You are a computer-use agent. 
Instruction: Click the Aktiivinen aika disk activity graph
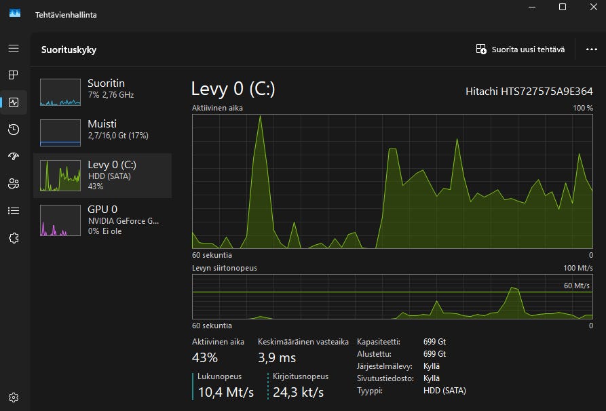(x=392, y=181)
